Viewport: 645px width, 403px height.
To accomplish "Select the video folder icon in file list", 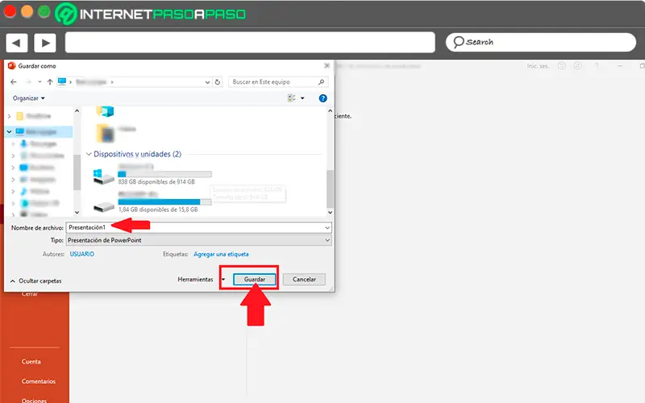I will [x=105, y=133].
